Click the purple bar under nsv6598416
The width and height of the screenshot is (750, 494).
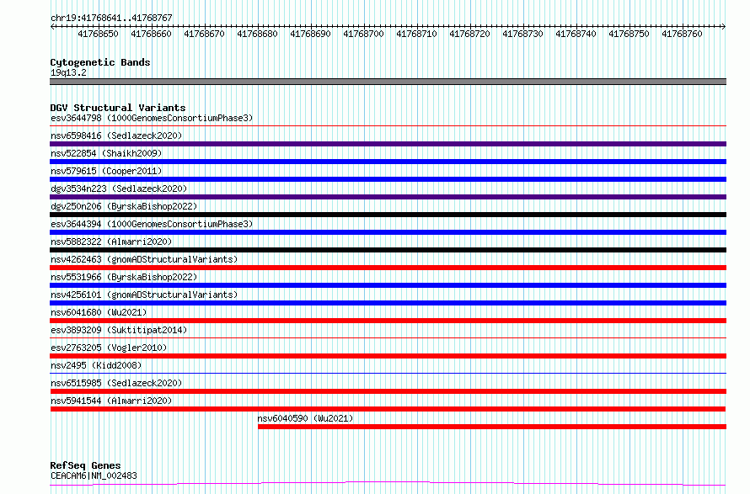(x=388, y=144)
